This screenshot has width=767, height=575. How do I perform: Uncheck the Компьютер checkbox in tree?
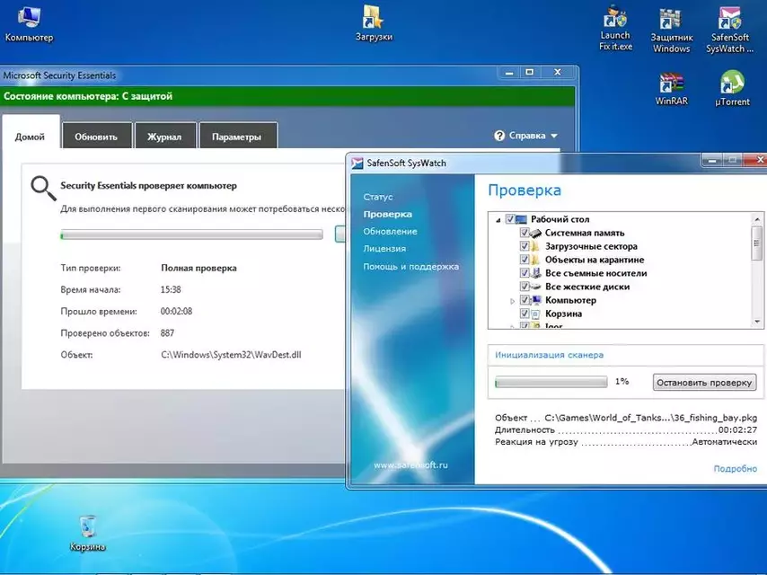[524, 300]
